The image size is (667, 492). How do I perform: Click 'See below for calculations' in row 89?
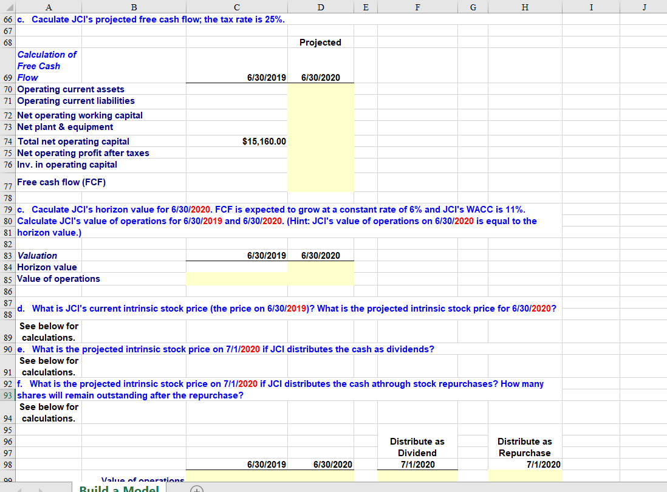tap(49, 332)
